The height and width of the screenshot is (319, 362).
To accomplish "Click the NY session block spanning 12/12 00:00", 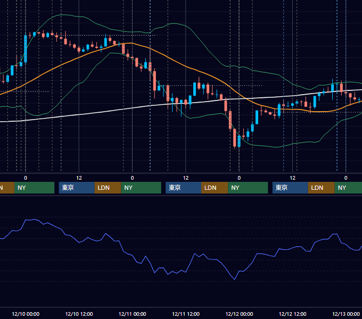I will 248,188.
